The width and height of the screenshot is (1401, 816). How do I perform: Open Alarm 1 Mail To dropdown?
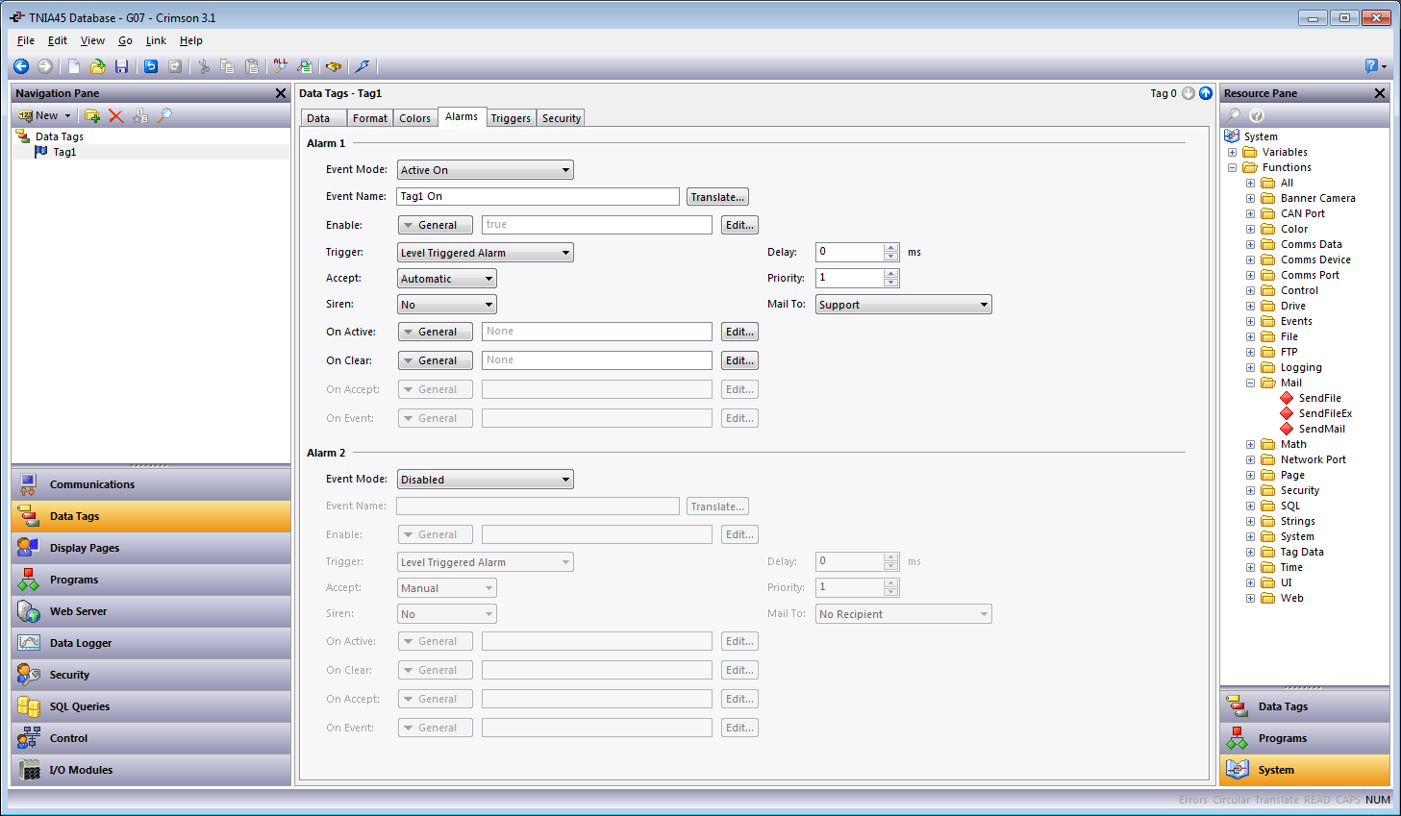pyautogui.click(x=904, y=305)
